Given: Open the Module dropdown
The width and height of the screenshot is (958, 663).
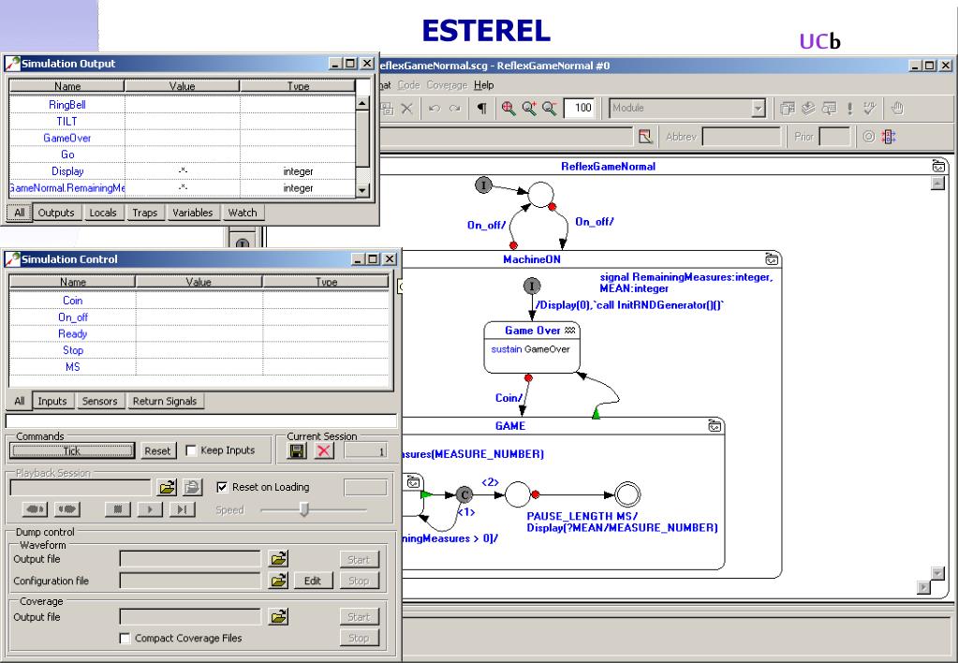Looking at the screenshot, I should coord(758,108).
